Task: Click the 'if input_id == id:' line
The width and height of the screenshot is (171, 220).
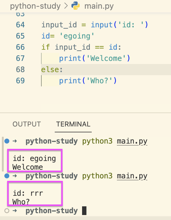Action: (x=81, y=47)
